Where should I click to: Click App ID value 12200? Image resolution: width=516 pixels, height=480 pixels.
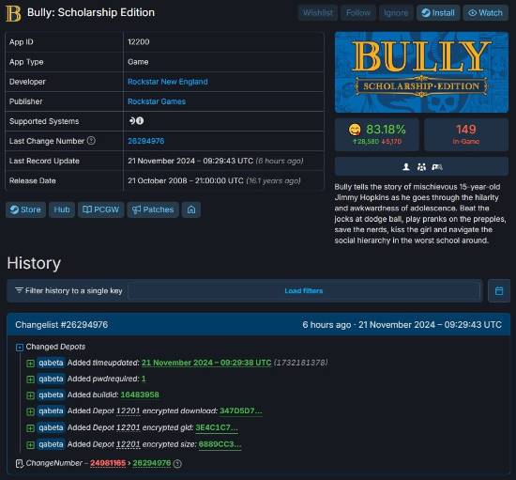pos(139,42)
